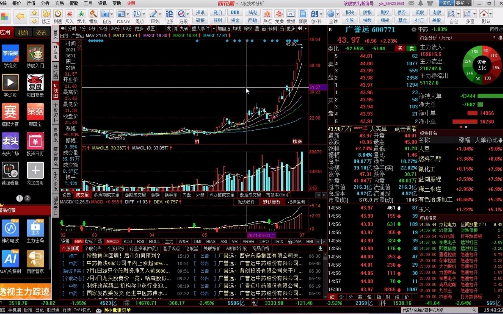Expand the 画线 dropdown arrow
The height and width of the screenshot is (314, 503).
click(x=160, y=14)
